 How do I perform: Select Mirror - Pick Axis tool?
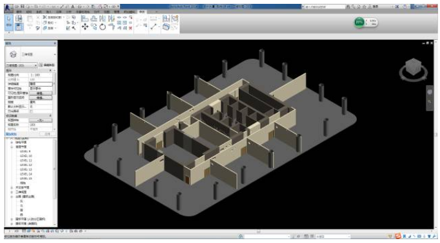click(103, 19)
